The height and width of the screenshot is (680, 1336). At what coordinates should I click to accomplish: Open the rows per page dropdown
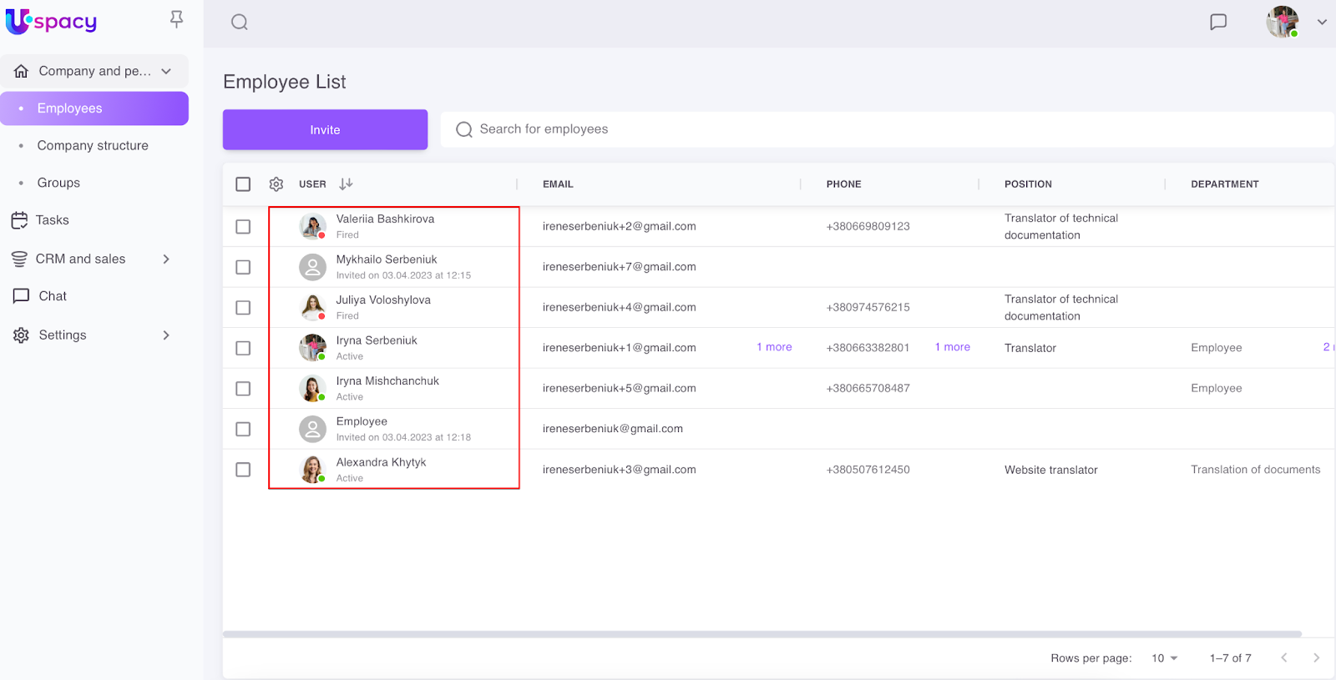tap(1164, 658)
